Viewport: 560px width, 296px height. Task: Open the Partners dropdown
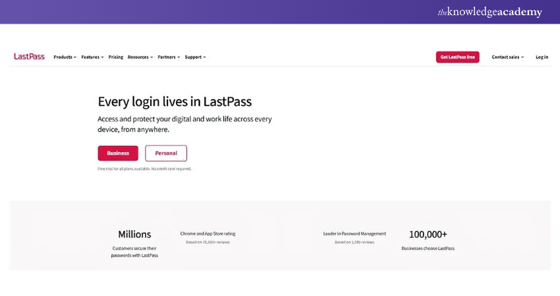point(169,57)
